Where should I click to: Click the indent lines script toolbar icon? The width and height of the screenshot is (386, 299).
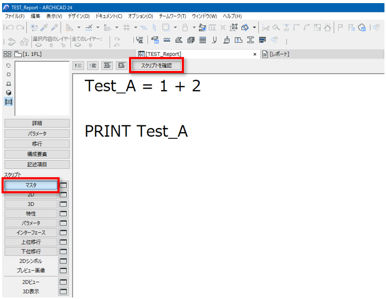point(107,65)
